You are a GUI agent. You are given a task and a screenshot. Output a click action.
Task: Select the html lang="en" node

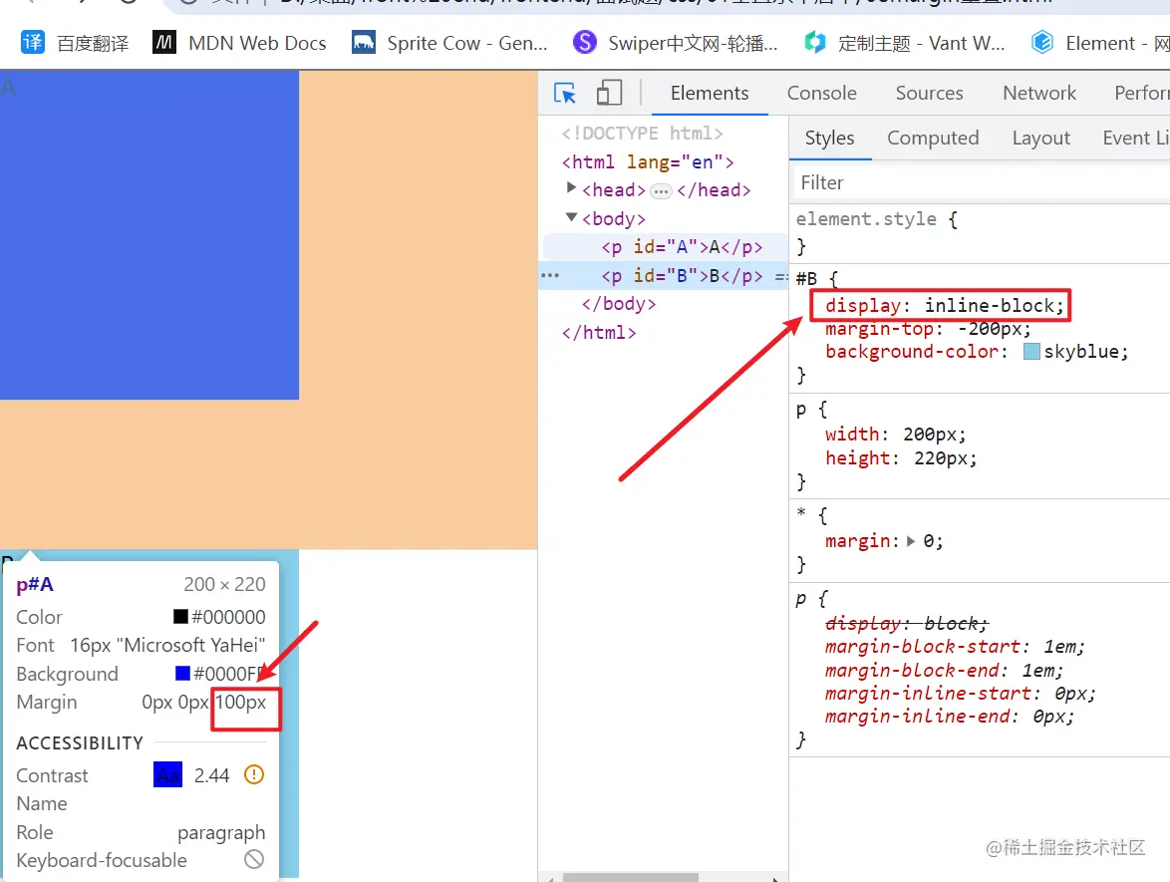tap(648, 161)
